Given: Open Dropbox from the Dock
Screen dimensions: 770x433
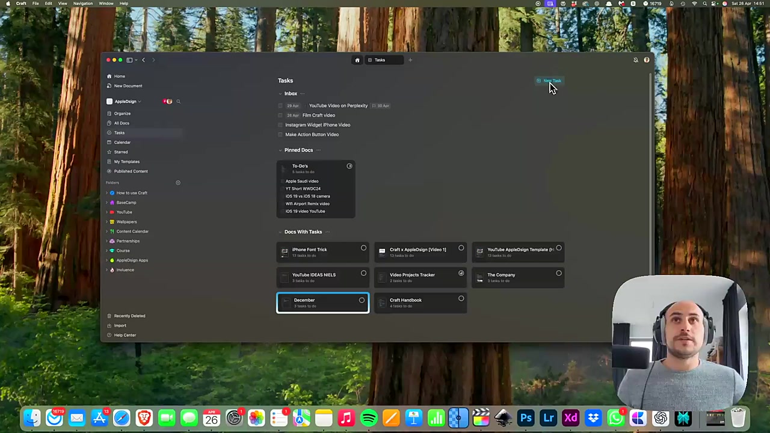Looking at the screenshot, I should point(593,418).
